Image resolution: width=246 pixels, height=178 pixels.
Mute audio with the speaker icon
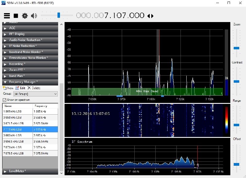point(34,16)
